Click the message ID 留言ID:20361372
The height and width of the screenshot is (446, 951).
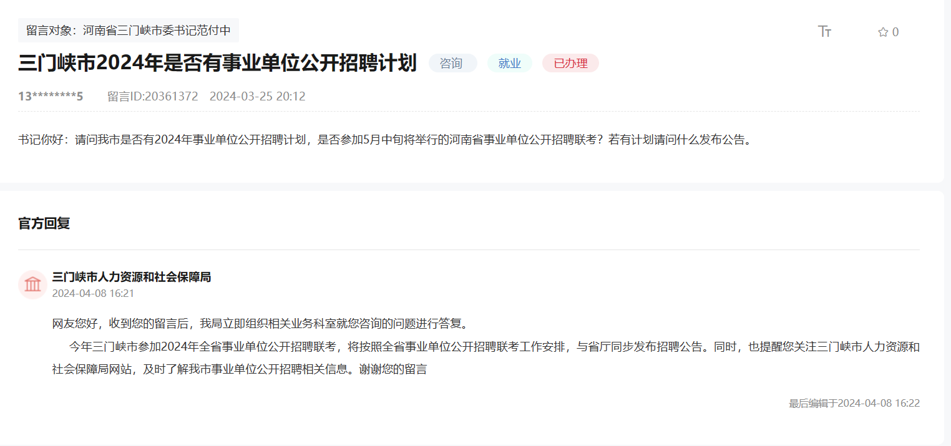click(x=152, y=96)
